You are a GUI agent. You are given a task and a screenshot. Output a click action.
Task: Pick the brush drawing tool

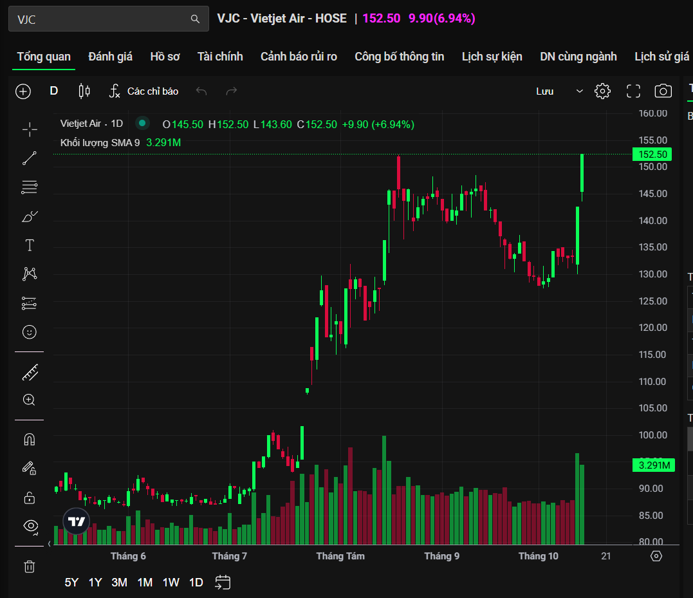30,216
